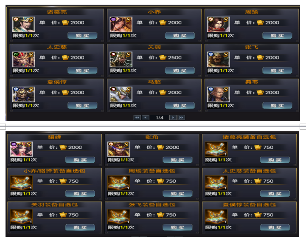The image size is (306, 240).
Task: Select the 马超 hero portrait
Action: [121, 94]
